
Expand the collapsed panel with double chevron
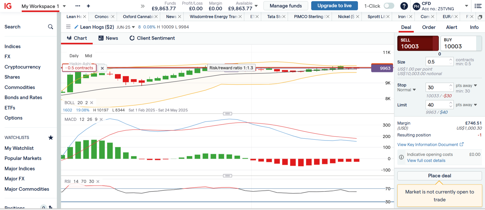(143, 6)
